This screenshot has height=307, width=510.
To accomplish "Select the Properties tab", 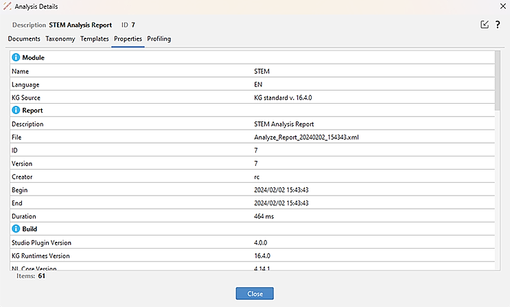I will coord(128,39).
